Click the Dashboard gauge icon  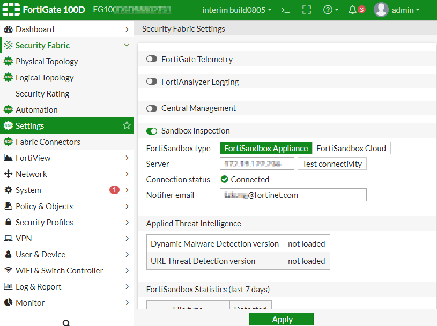(9, 29)
